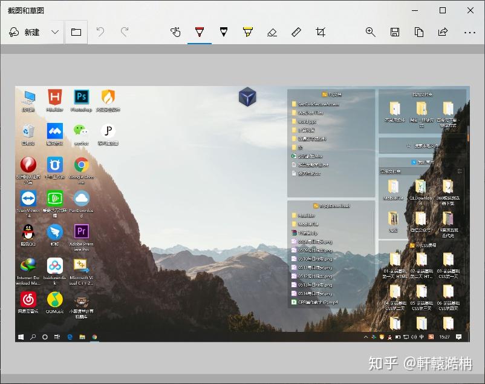Share the snip
485x384 pixels.
(443, 32)
